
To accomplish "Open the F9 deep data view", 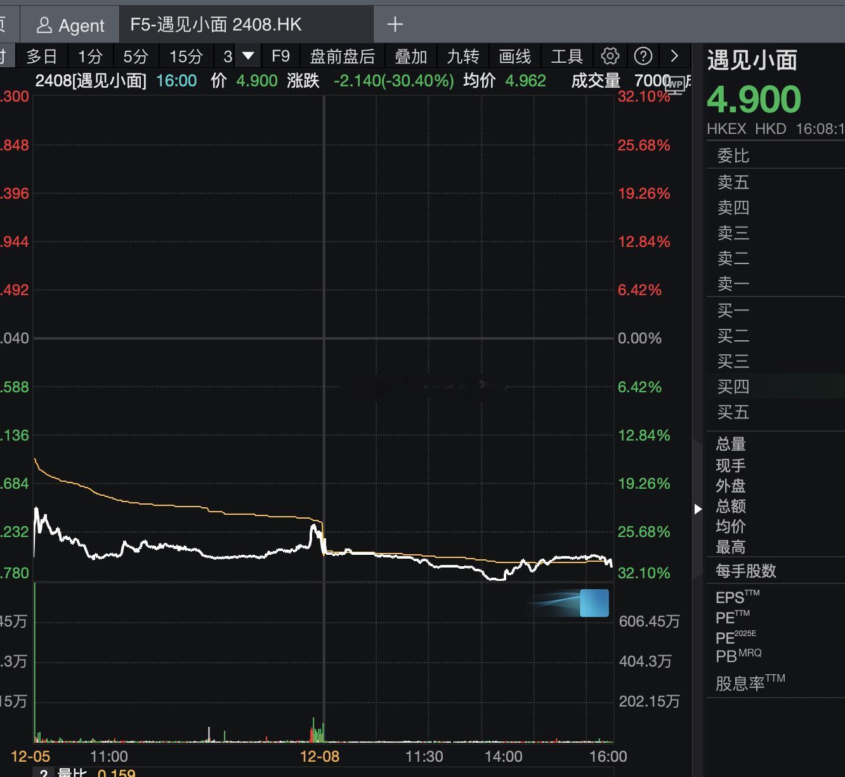I will (280, 56).
